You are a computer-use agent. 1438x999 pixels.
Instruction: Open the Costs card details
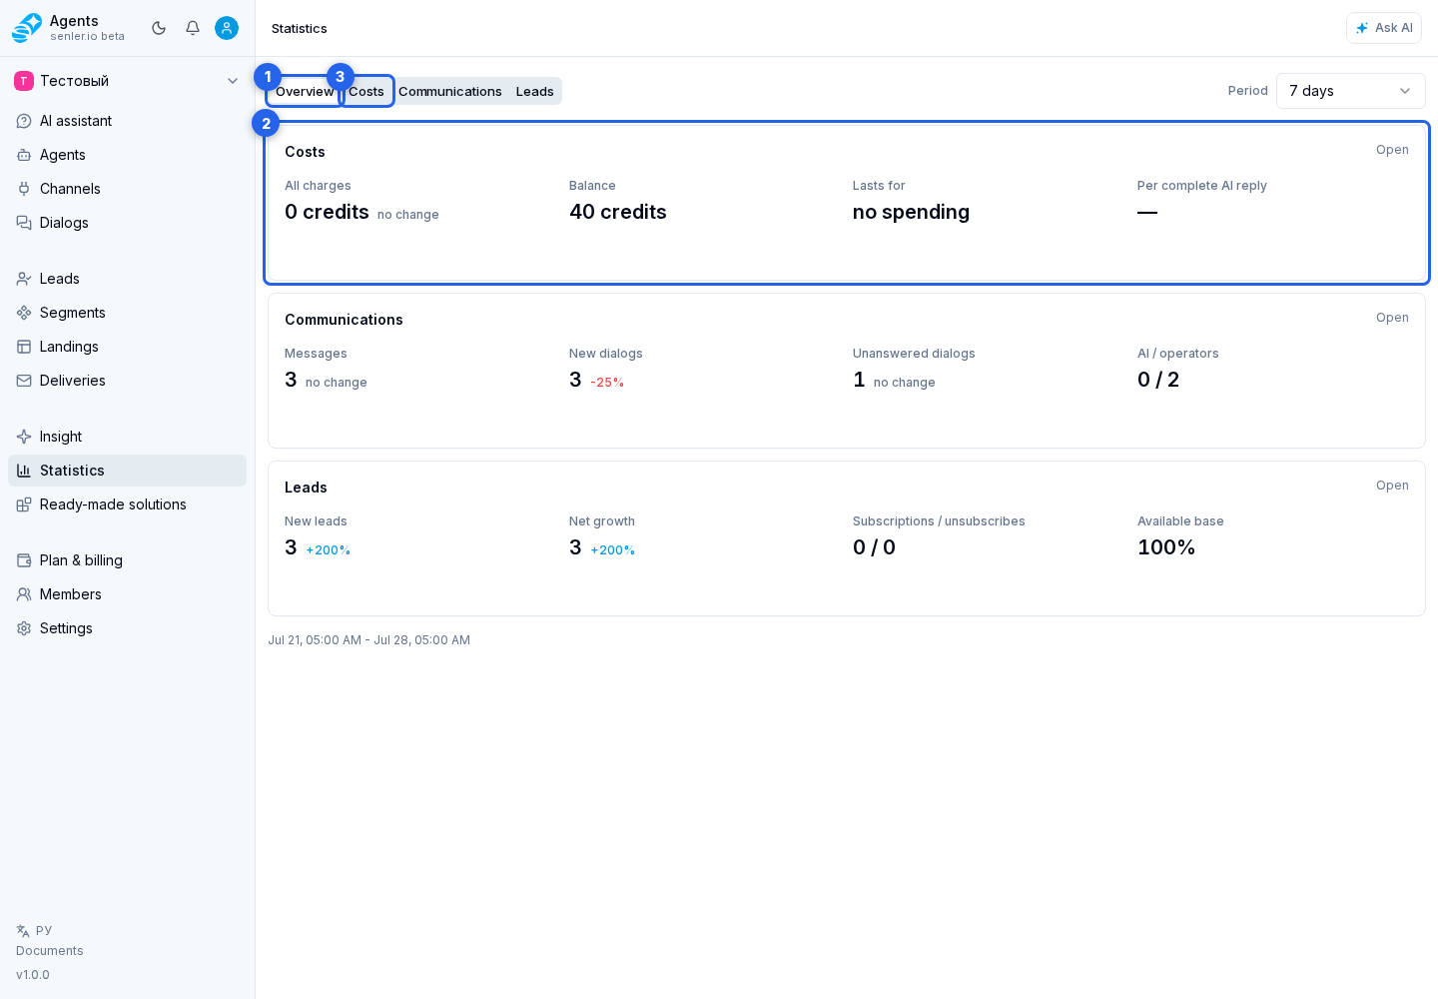point(1392,150)
